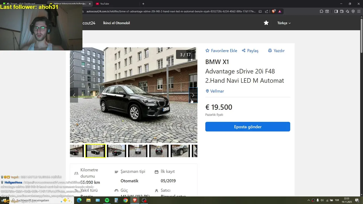The width and height of the screenshot is (363, 204).
Task: Close the Vellmar listing browser tab
Action: [x=90, y=4]
